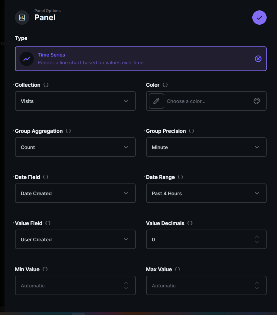This screenshot has width=277, height=315.
Task: Click the raw value {} icon beside Collection
Action: [46, 84]
